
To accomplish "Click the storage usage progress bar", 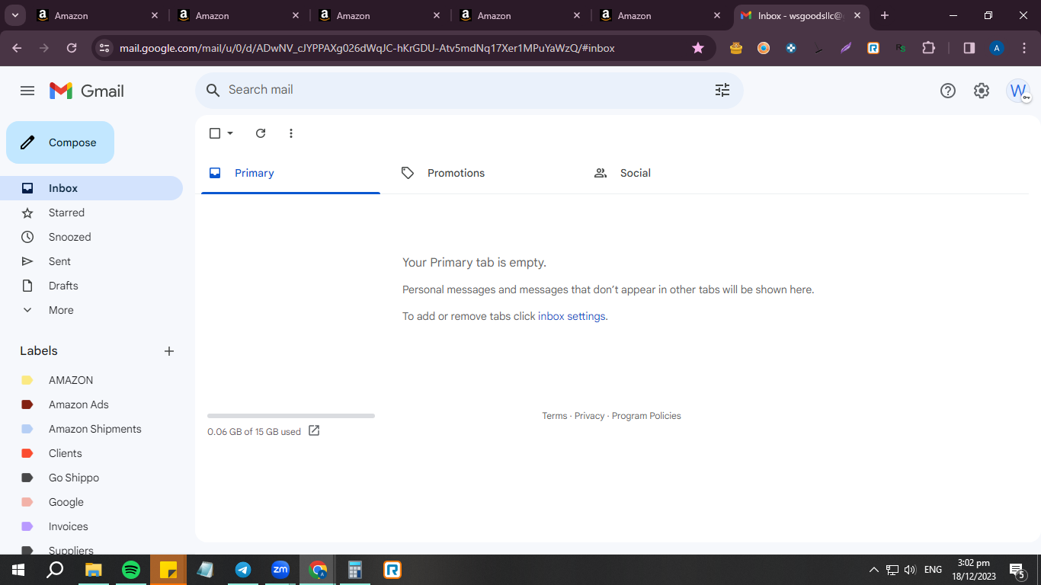I will (291, 416).
